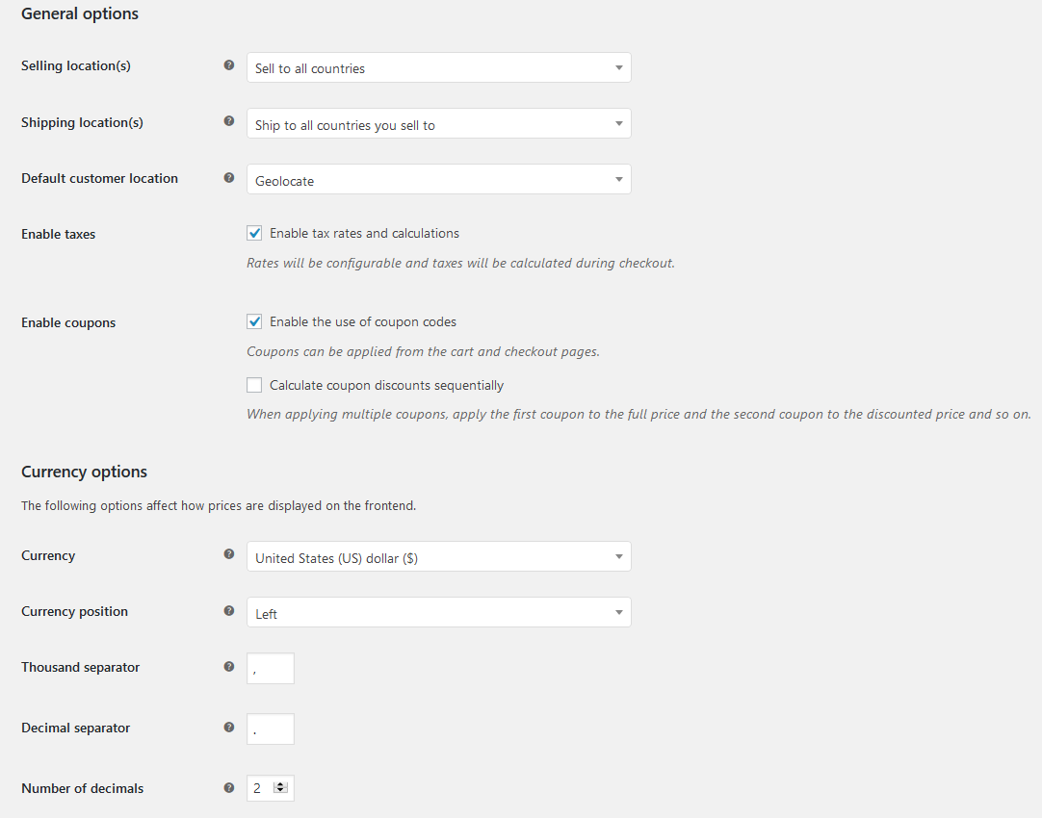This screenshot has height=818, width=1042.
Task: Focus the Decimal separator text field
Action: (271, 729)
